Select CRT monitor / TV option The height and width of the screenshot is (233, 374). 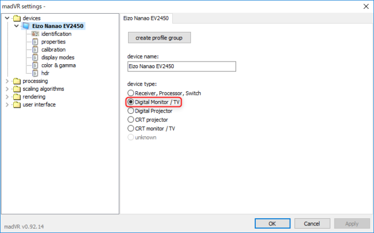130,128
